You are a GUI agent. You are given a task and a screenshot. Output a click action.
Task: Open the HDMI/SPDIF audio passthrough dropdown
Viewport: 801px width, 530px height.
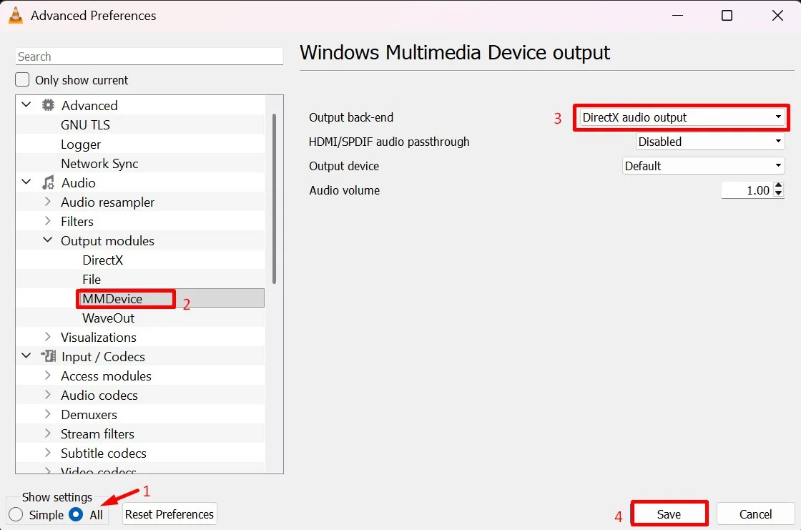[x=710, y=142]
